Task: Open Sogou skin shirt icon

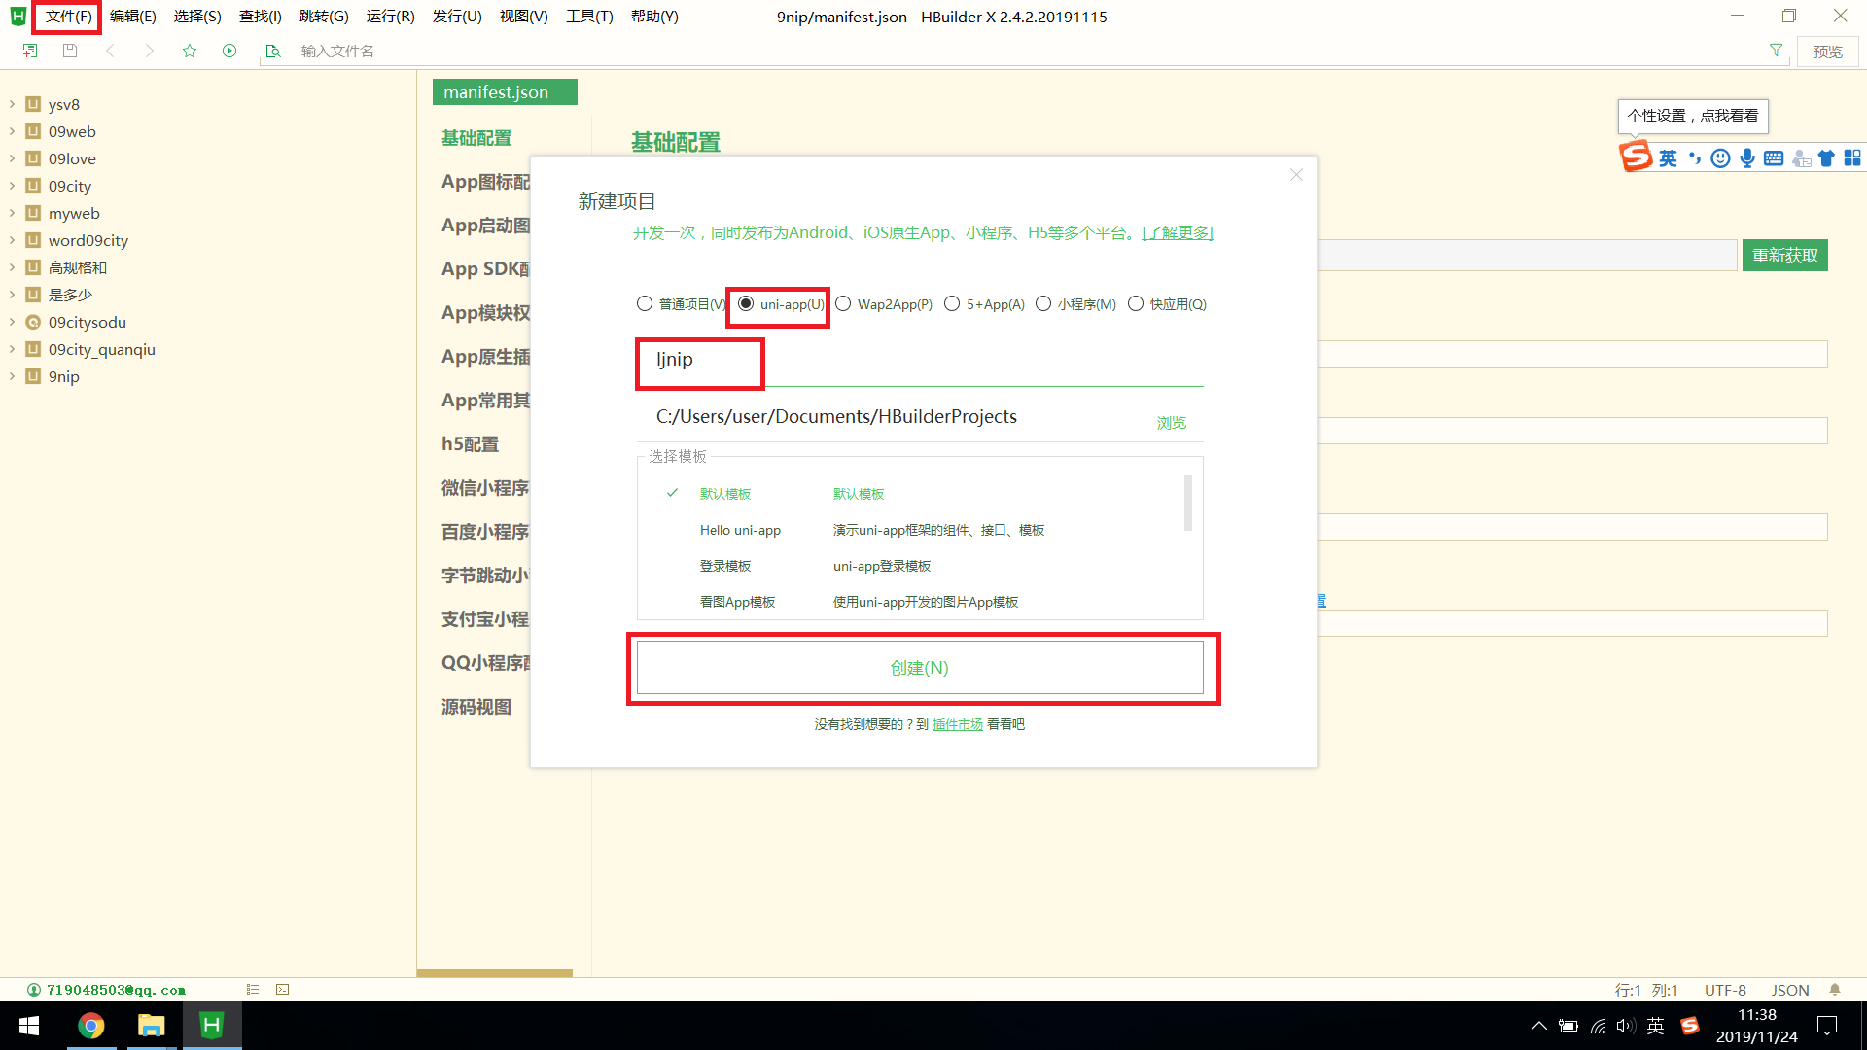Action: (1826, 157)
